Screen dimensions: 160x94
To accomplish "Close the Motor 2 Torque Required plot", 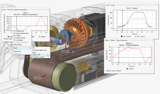I will click(152, 40).
